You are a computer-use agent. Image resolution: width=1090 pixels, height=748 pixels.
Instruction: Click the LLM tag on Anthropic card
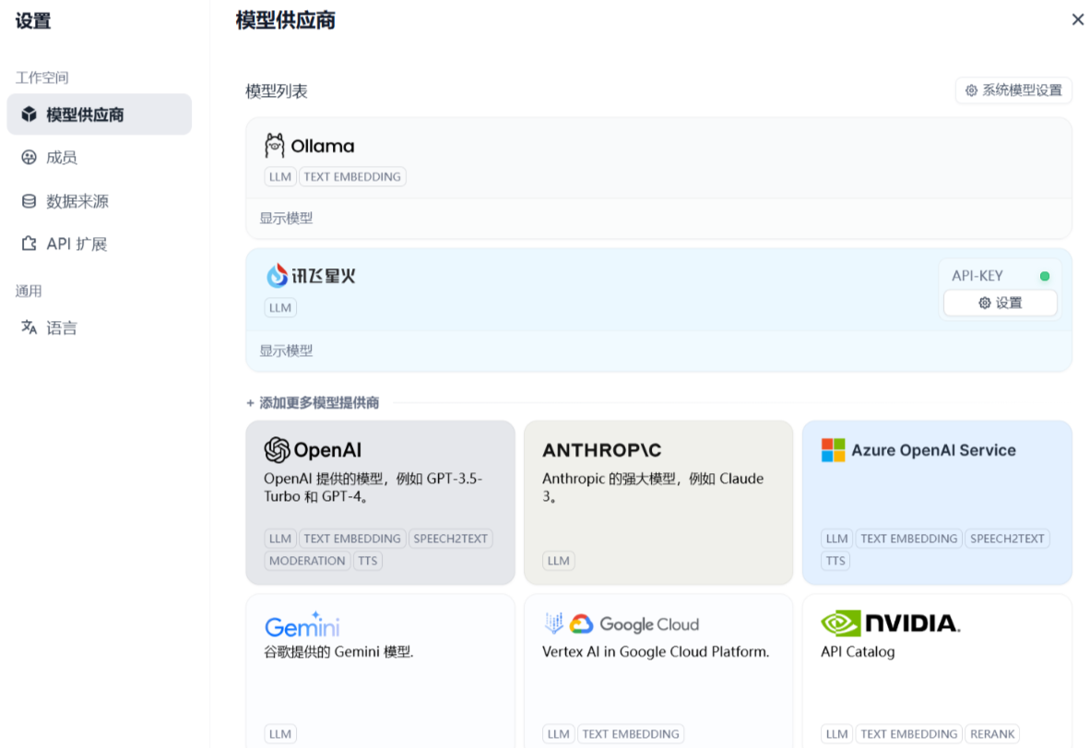[x=558, y=560]
